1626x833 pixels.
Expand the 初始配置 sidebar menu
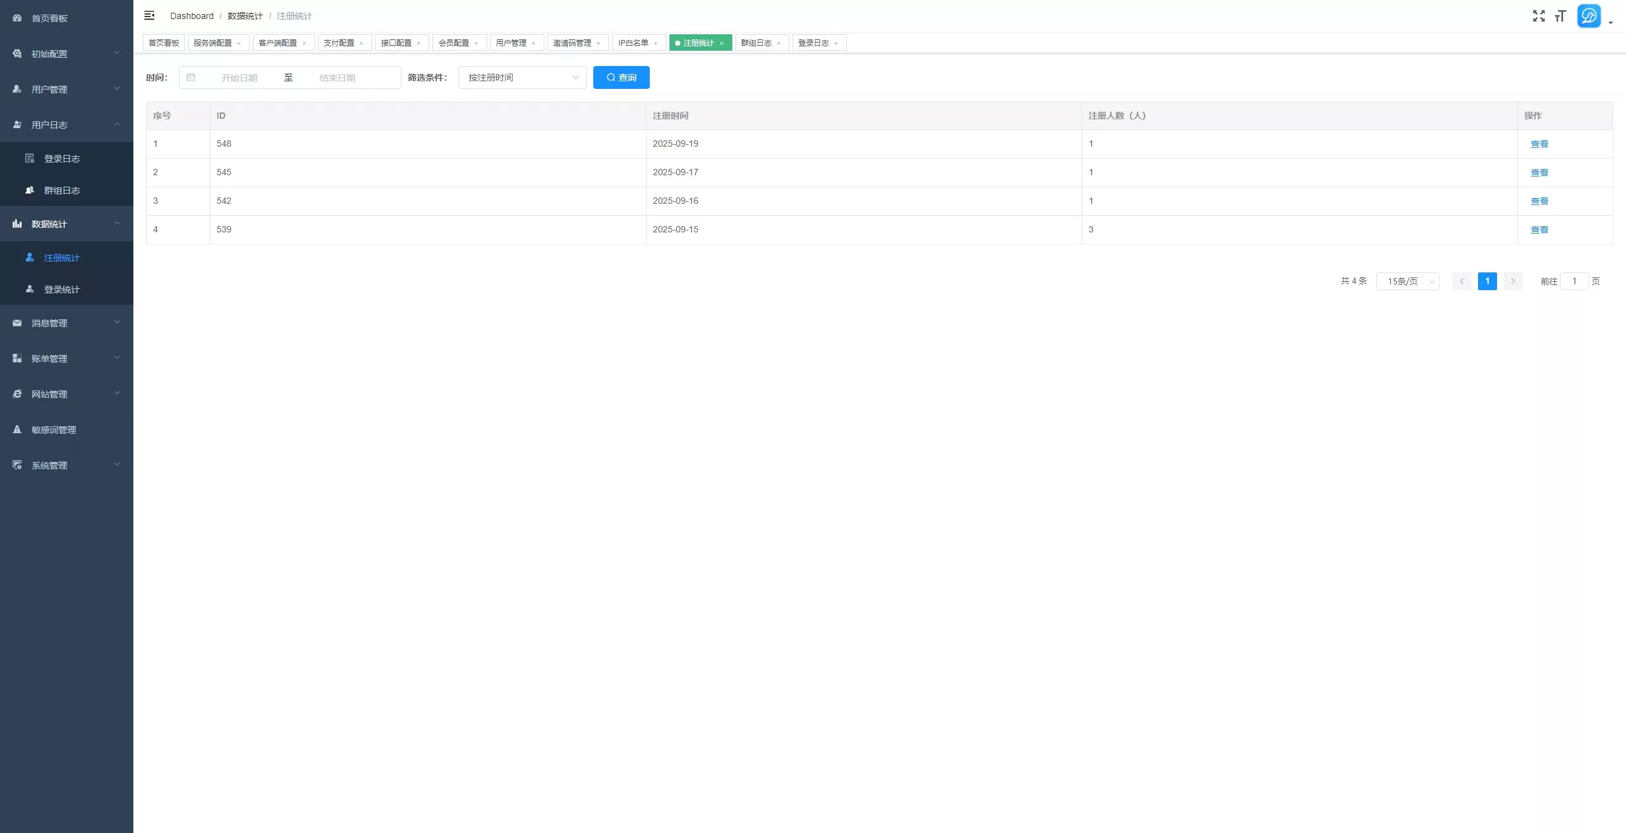(67, 53)
